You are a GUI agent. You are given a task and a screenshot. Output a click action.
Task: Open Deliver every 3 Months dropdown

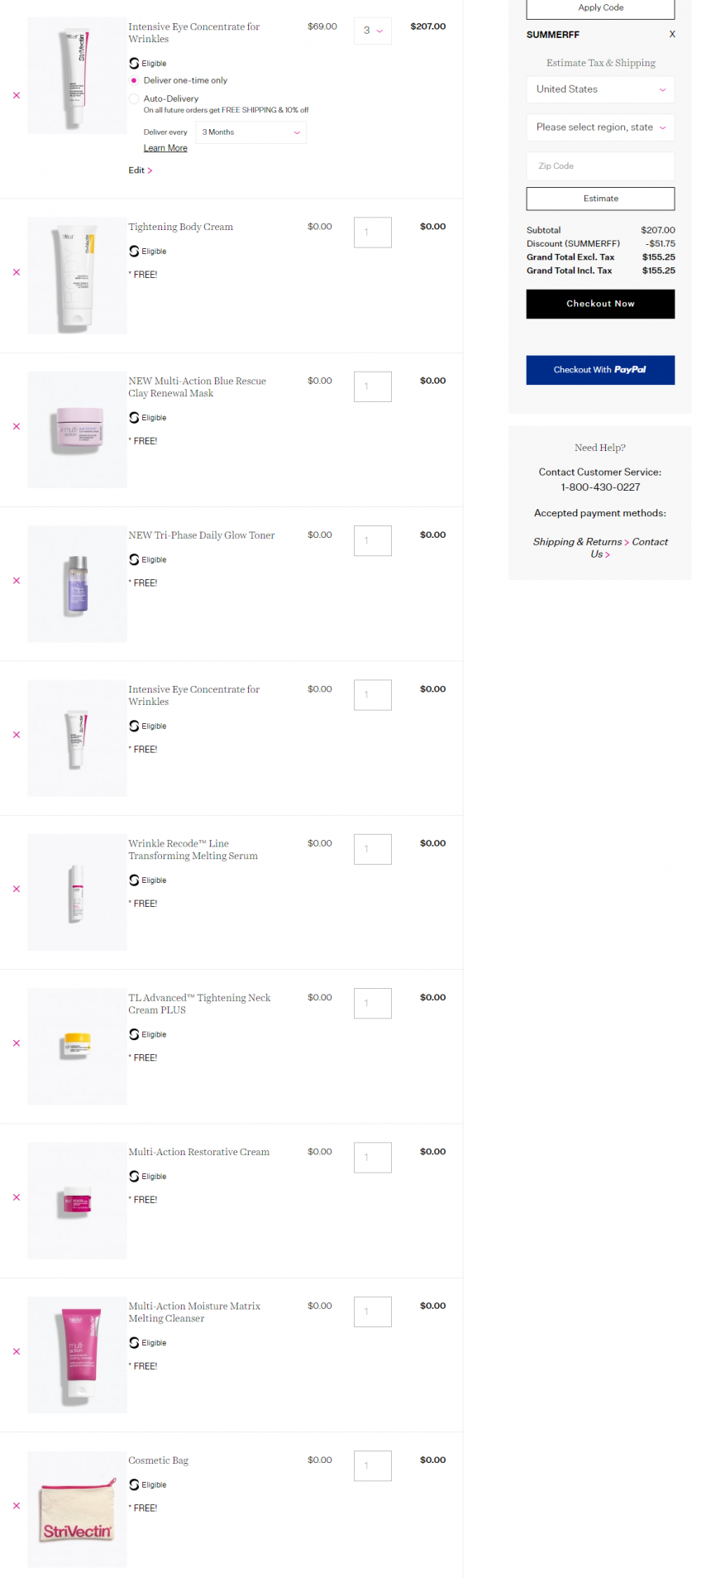(251, 132)
